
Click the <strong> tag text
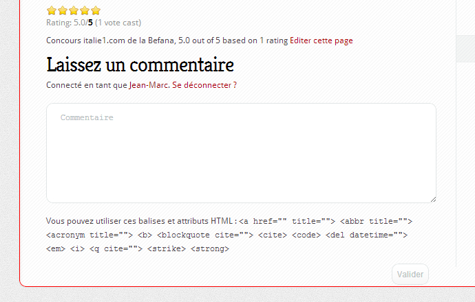click(x=210, y=249)
